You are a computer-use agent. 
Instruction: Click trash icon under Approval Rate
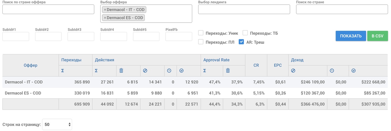tap(228, 71)
